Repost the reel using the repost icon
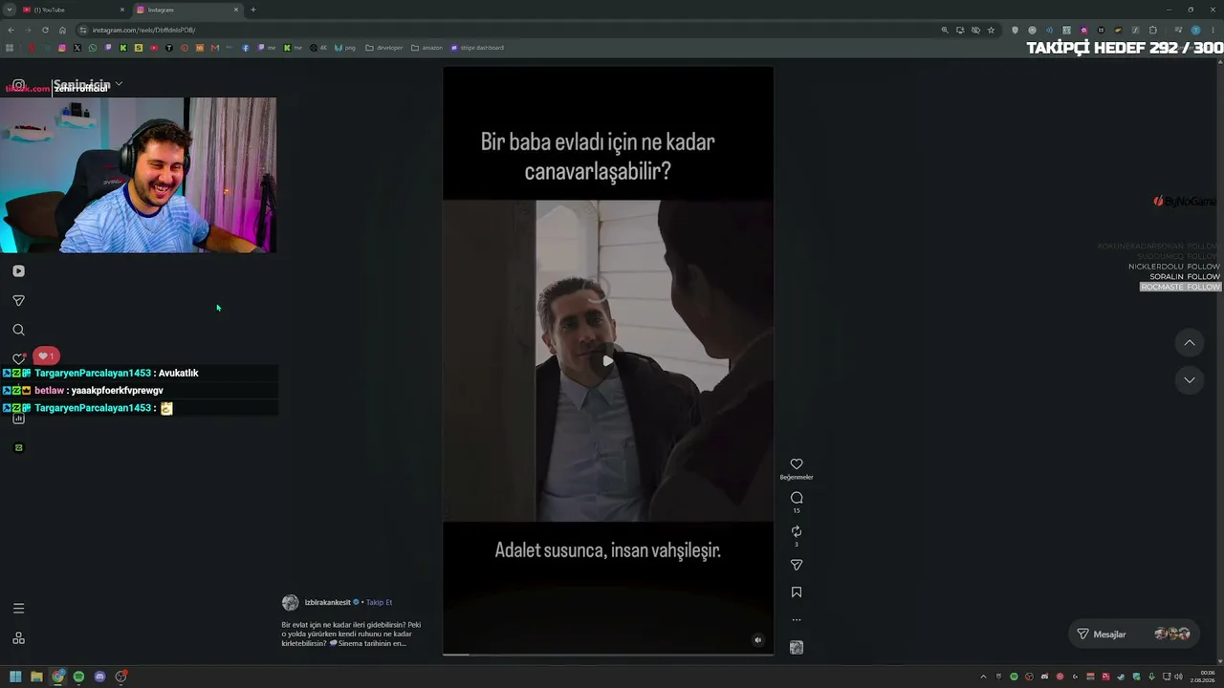Screen dimensions: 1224x688 pos(797,531)
